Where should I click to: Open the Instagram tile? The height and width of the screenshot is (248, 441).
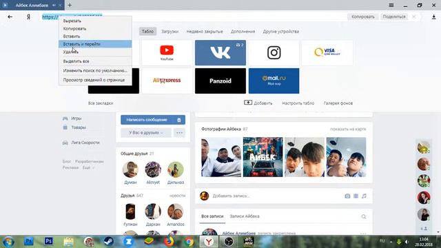coord(274,52)
